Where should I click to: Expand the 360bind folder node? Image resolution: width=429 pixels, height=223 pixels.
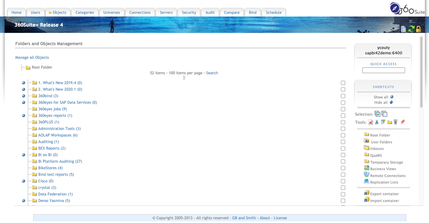[x=23, y=96]
